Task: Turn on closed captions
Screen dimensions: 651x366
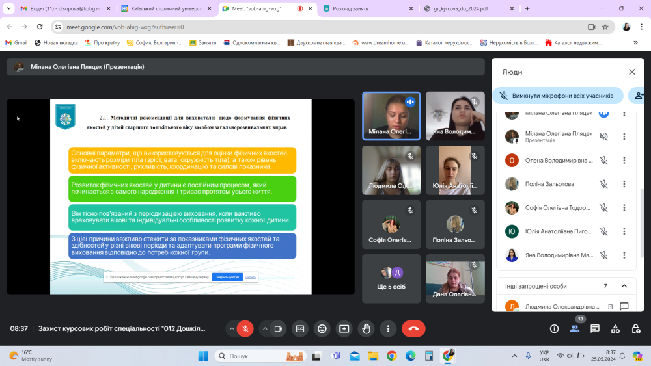Action: [299, 329]
